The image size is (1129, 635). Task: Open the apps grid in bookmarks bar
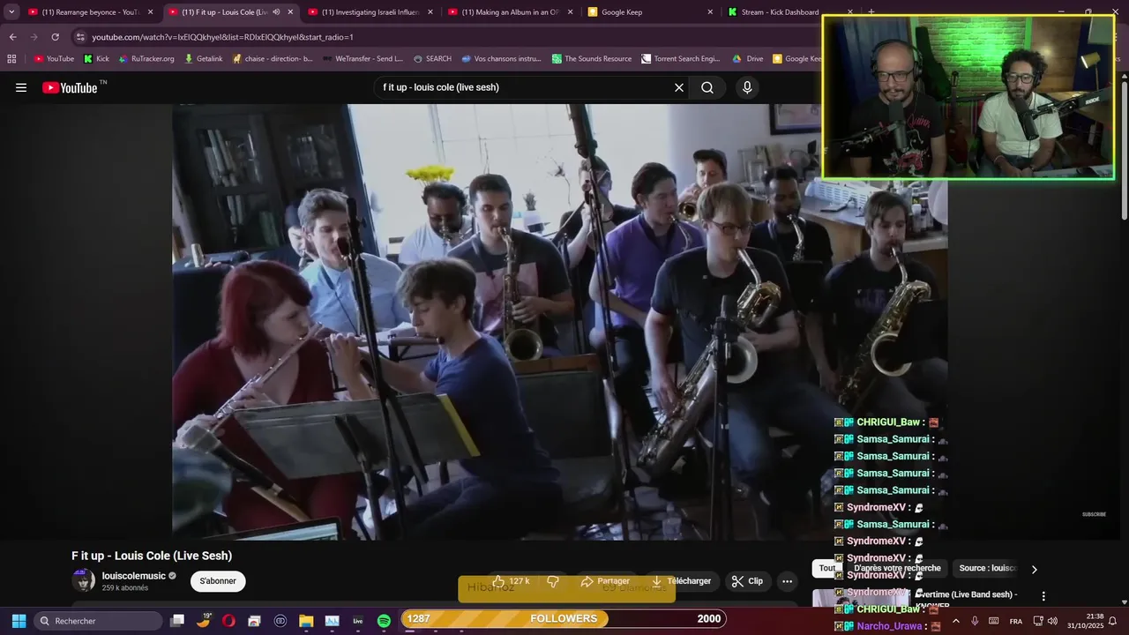point(11,59)
